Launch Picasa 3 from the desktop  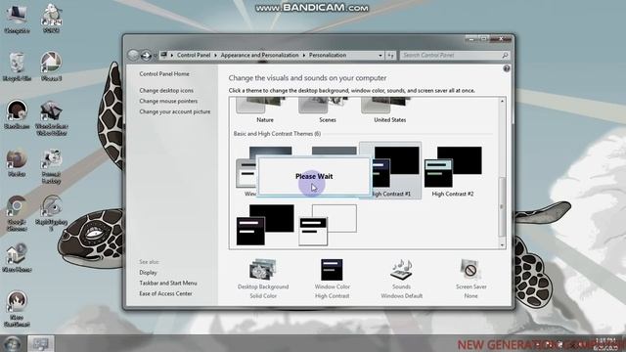click(51, 67)
